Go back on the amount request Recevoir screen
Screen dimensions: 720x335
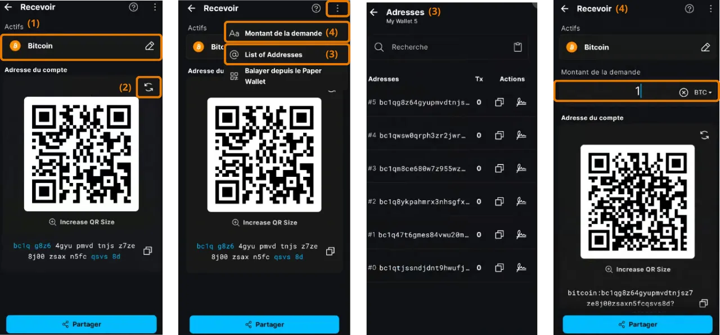tap(565, 8)
